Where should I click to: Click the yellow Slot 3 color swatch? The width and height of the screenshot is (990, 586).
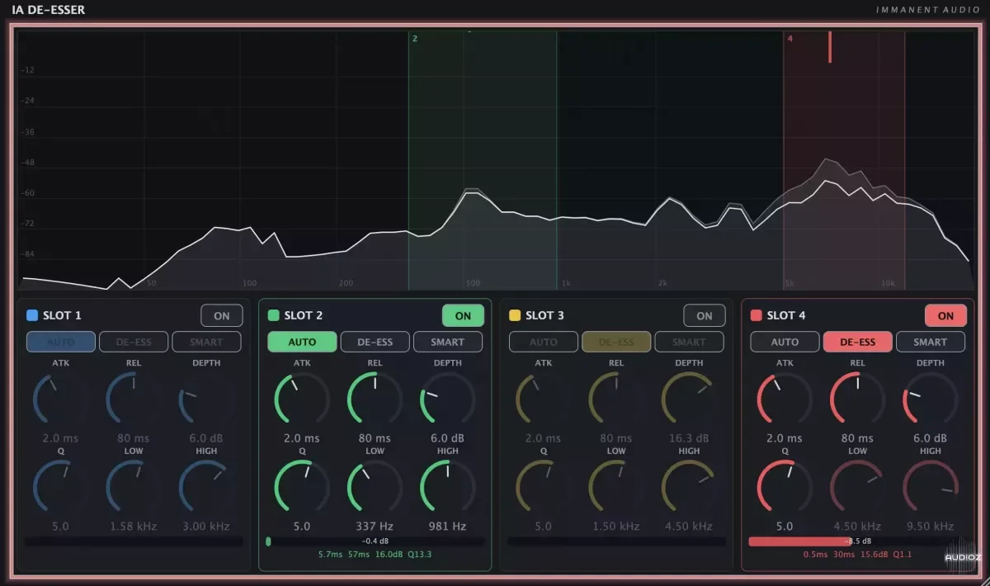pos(515,315)
